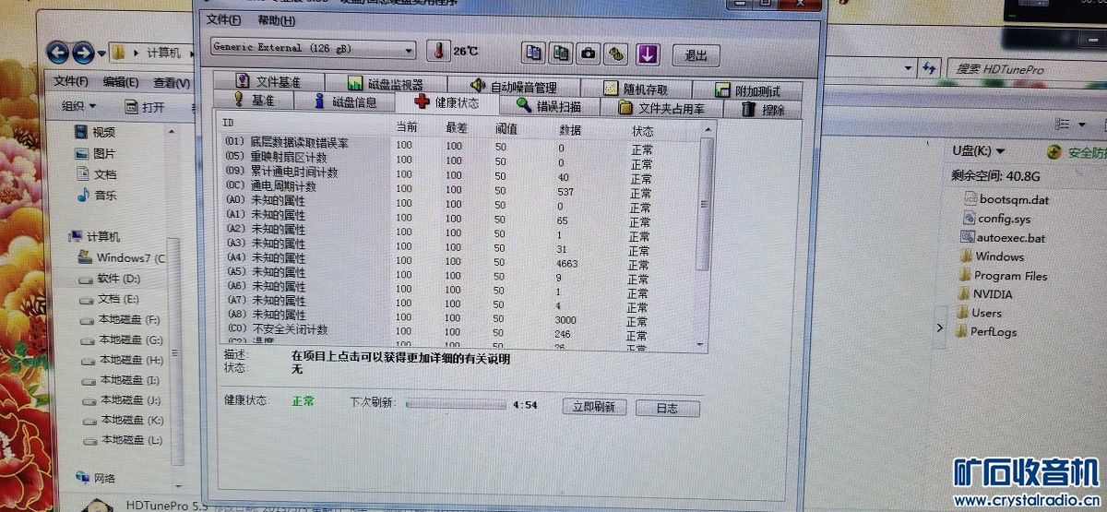This screenshot has width=1107, height=512.
Task: Select 软件 (D:) drive in sidebar
Action: pos(109,278)
